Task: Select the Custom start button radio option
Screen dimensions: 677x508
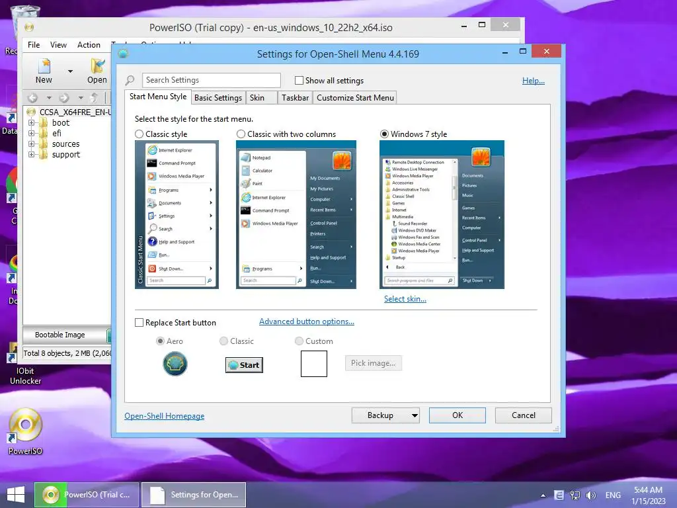Action: (x=299, y=341)
